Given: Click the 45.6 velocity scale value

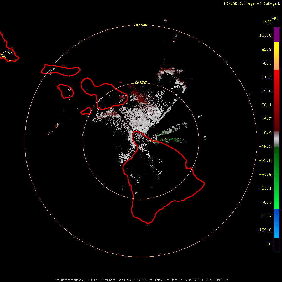Looking at the screenshot, I should [267, 91].
